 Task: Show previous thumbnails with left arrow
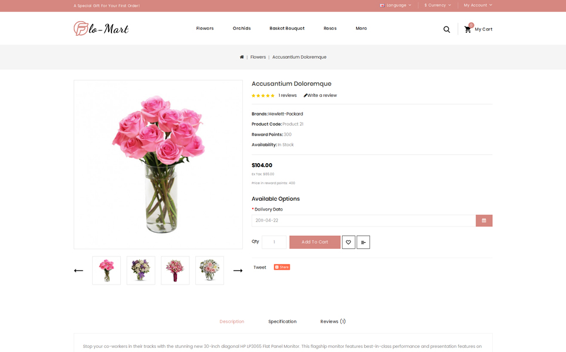pos(79,270)
